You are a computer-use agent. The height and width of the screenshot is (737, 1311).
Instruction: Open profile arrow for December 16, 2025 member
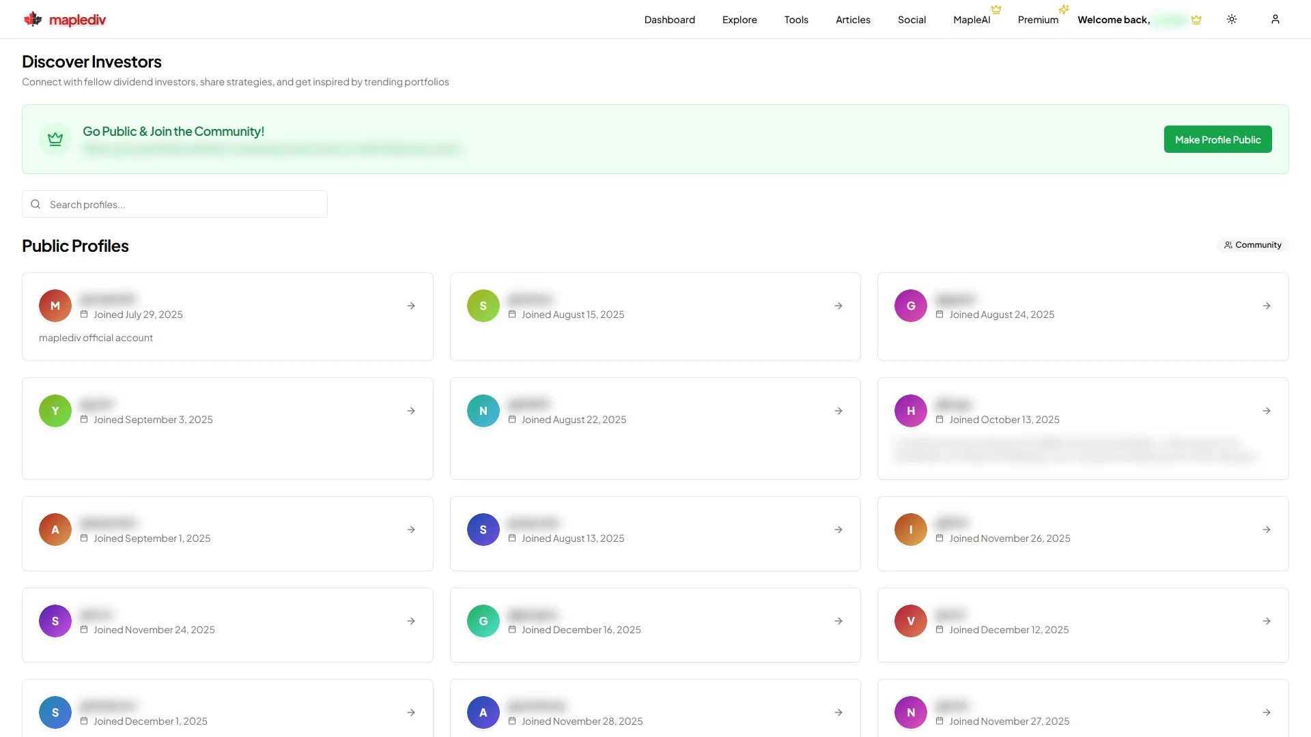pyautogui.click(x=838, y=621)
